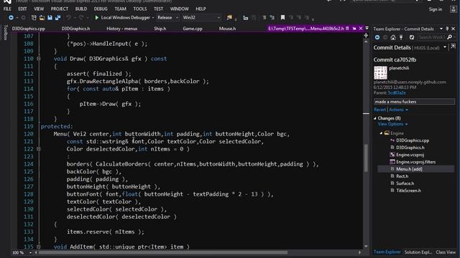Click the increase indent toolbar icon

(x=272, y=18)
